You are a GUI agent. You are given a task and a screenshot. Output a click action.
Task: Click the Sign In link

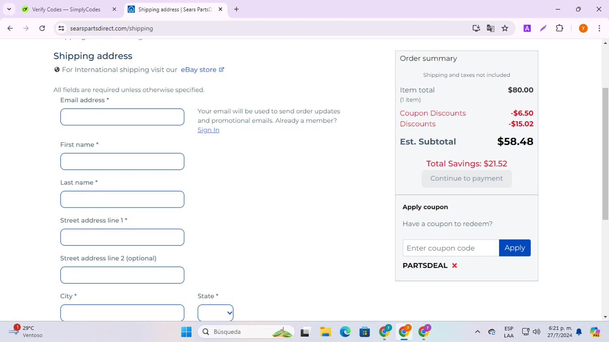[208, 130]
